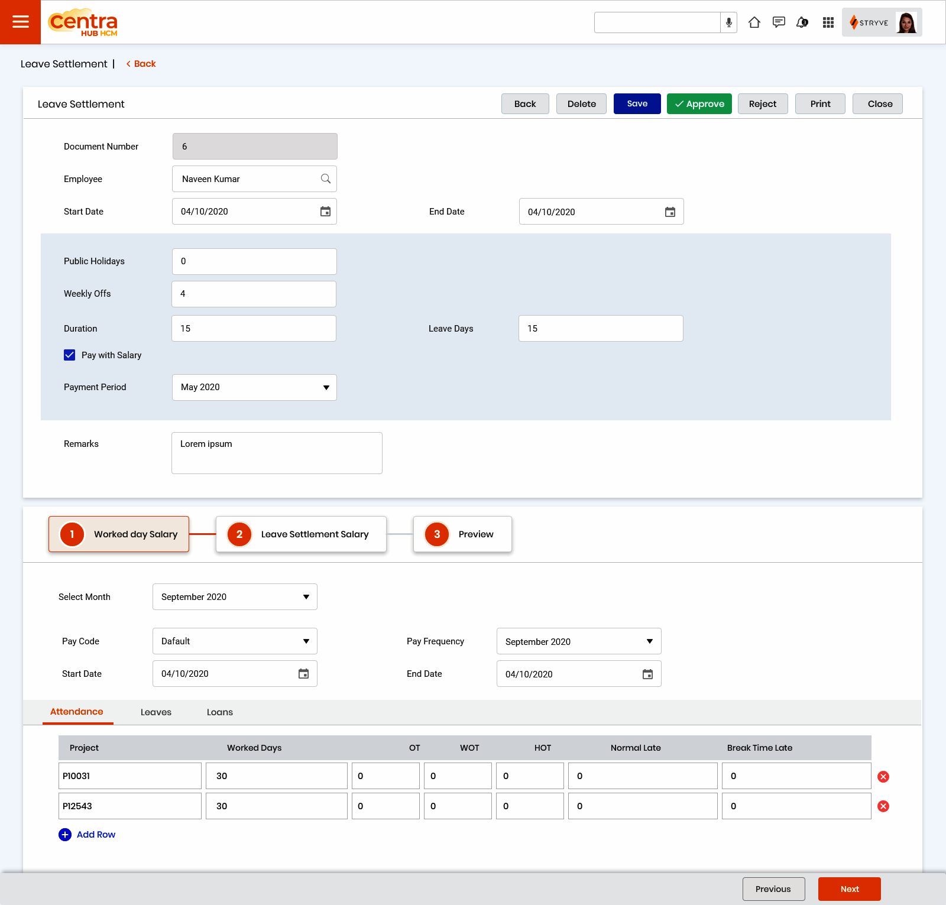Image resolution: width=946 pixels, height=905 pixels.
Task: Click Break Time Late cell for P12543
Action: 796,806
